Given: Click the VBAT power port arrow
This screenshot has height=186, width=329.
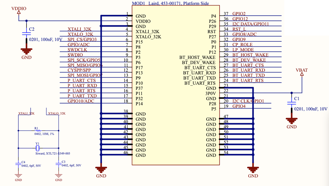Looking at the screenshot, I should (302, 74).
